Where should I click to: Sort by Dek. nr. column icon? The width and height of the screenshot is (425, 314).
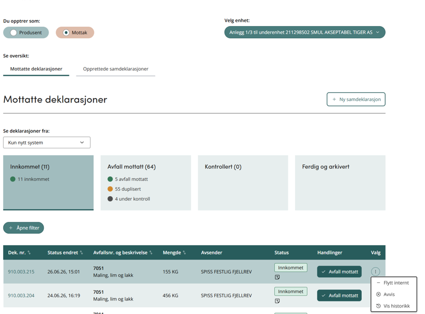(x=29, y=252)
